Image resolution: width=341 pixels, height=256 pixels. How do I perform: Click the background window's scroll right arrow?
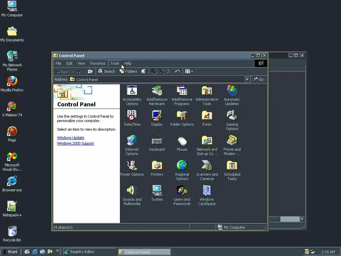tap(302, 219)
